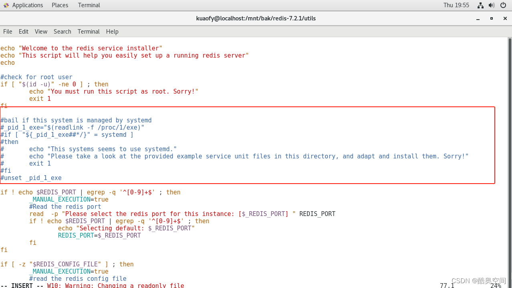The width and height of the screenshot is (512, 288).
Task: Click the '-- INSERT --' mode indicator
Action: [x=22, y=286]
